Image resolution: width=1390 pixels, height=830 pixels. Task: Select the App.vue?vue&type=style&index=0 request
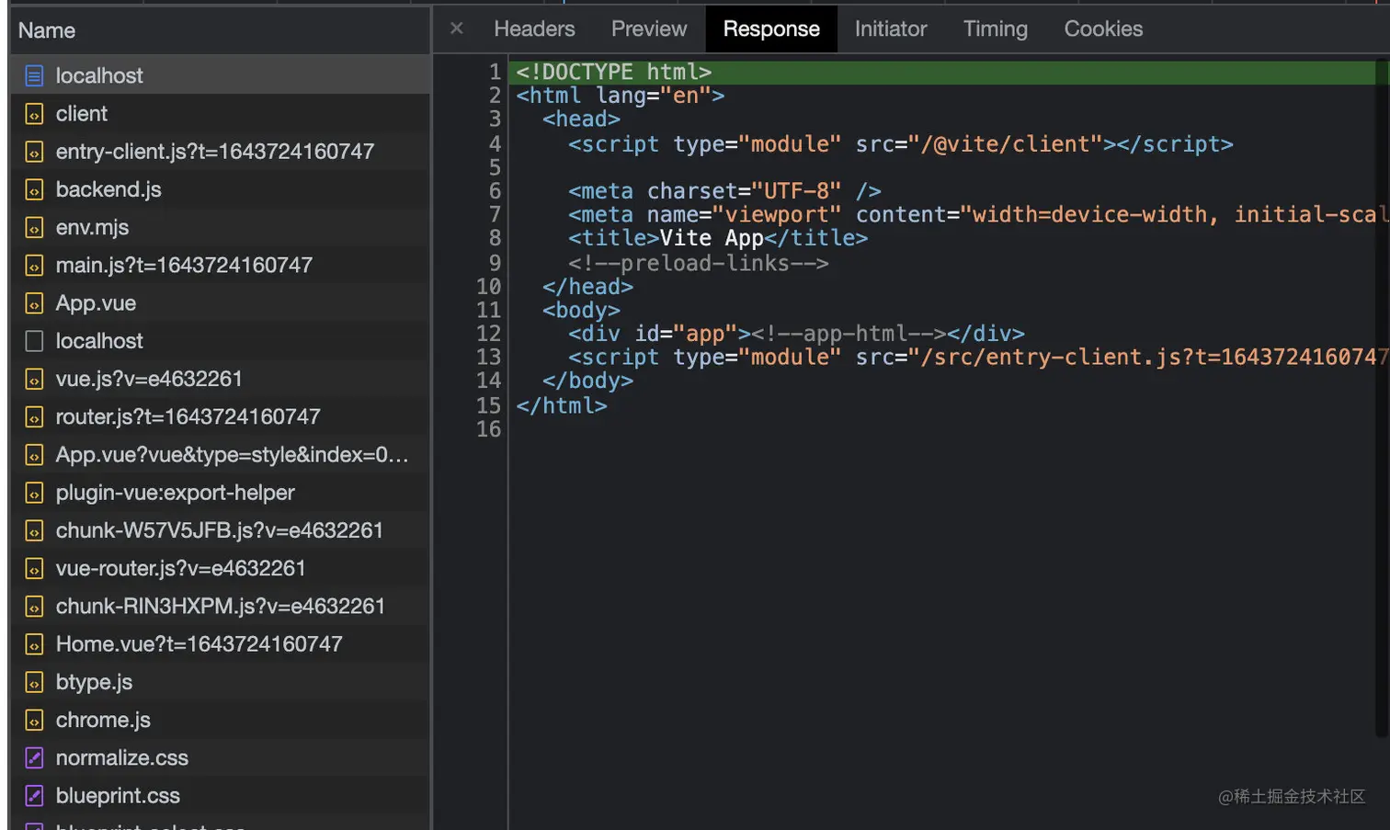220,455
